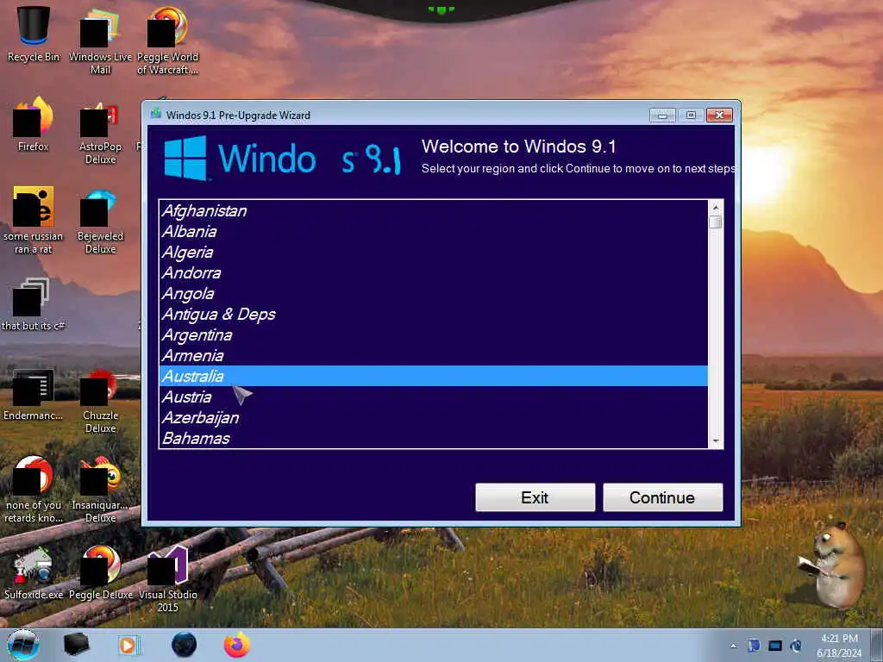Image resolution: width=883 pixels, height=662 pixels.
Task: Open the 'that but its c#' icon
Action: (x=34, y=304)
